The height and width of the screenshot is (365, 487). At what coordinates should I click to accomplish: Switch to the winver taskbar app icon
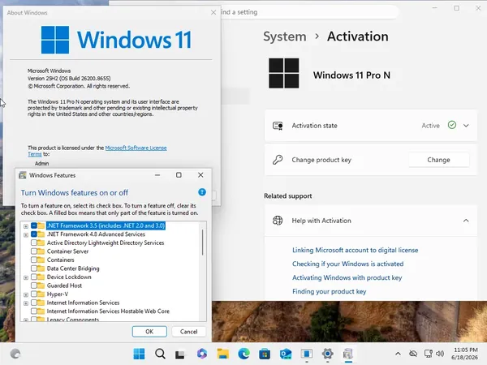307,354
